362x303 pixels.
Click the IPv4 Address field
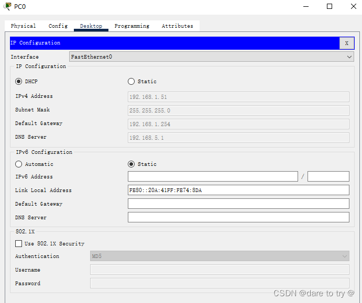click(238, 97)
